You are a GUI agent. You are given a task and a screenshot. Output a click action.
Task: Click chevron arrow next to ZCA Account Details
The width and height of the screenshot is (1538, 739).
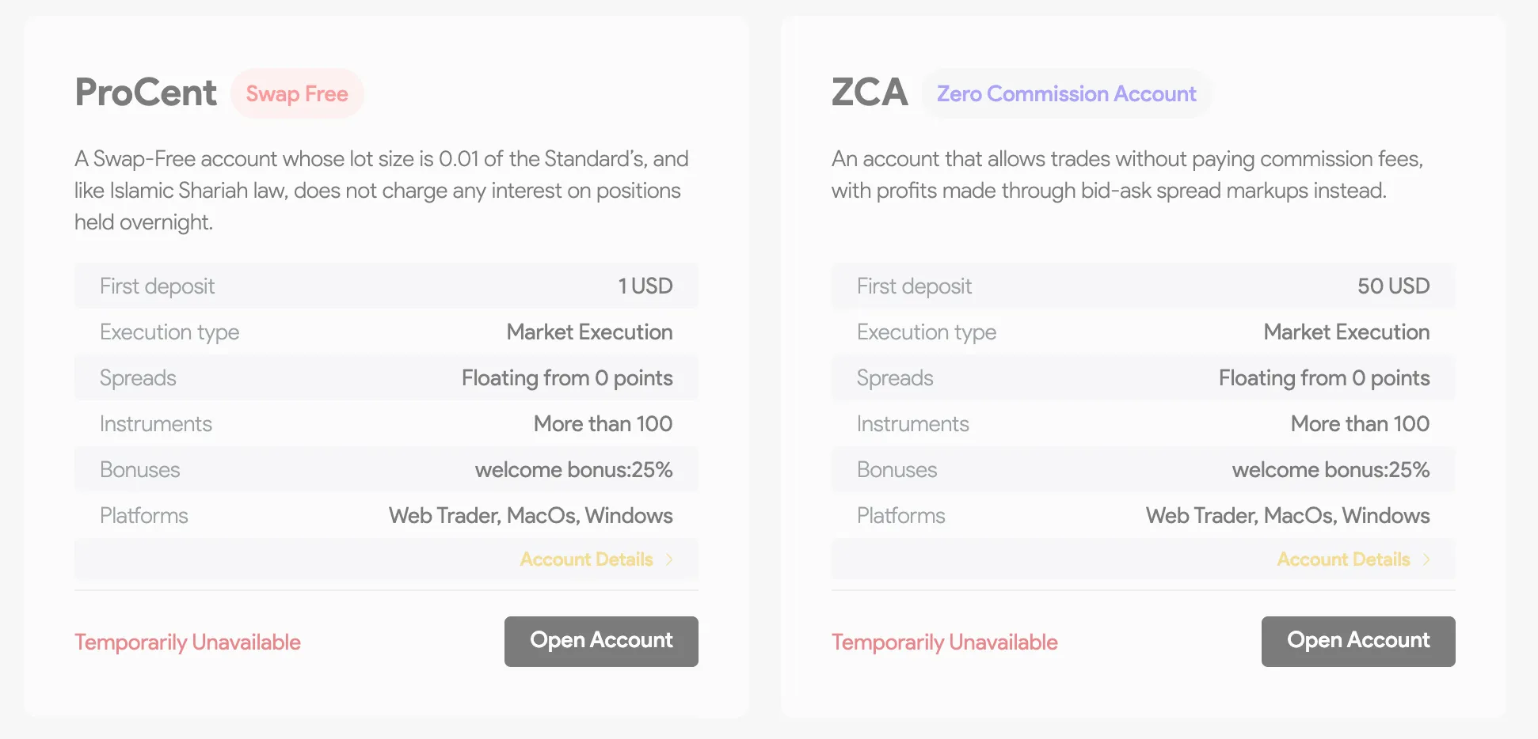click(1426, 559)
